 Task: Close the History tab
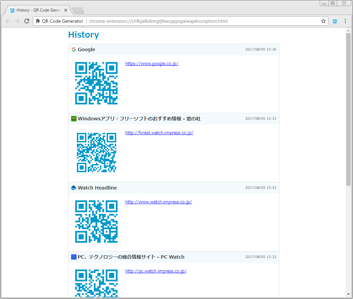pos(66,10)
